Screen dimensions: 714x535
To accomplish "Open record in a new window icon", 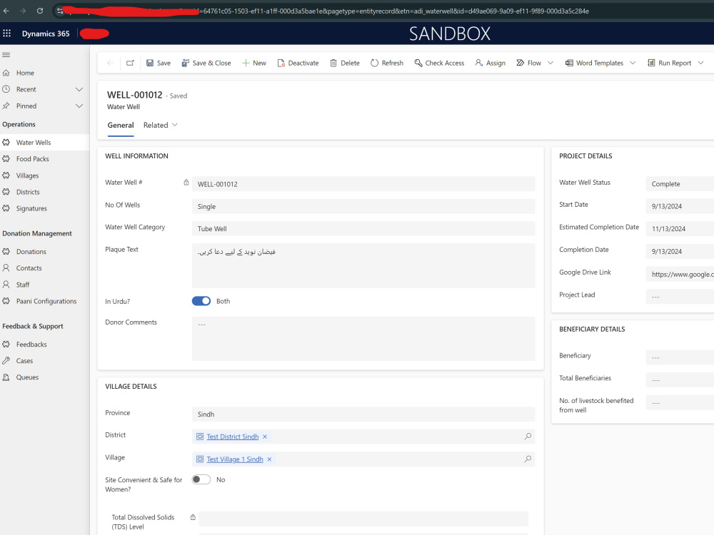I will click(x=130, y=63).
